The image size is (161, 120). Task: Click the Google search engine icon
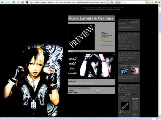click(x=117, y=2)
